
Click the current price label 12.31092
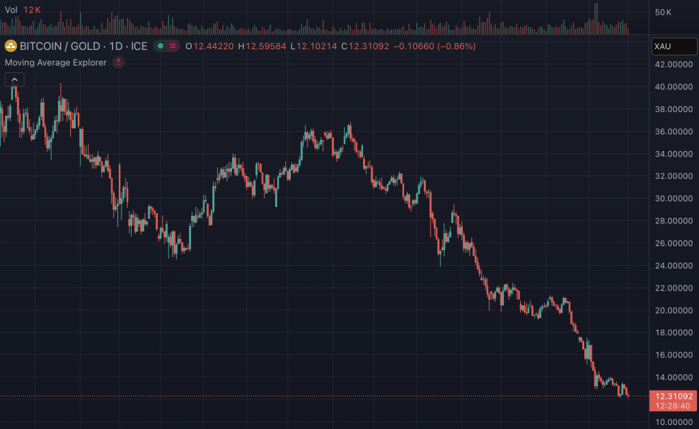pyautogui.click(x=674, y=396)
